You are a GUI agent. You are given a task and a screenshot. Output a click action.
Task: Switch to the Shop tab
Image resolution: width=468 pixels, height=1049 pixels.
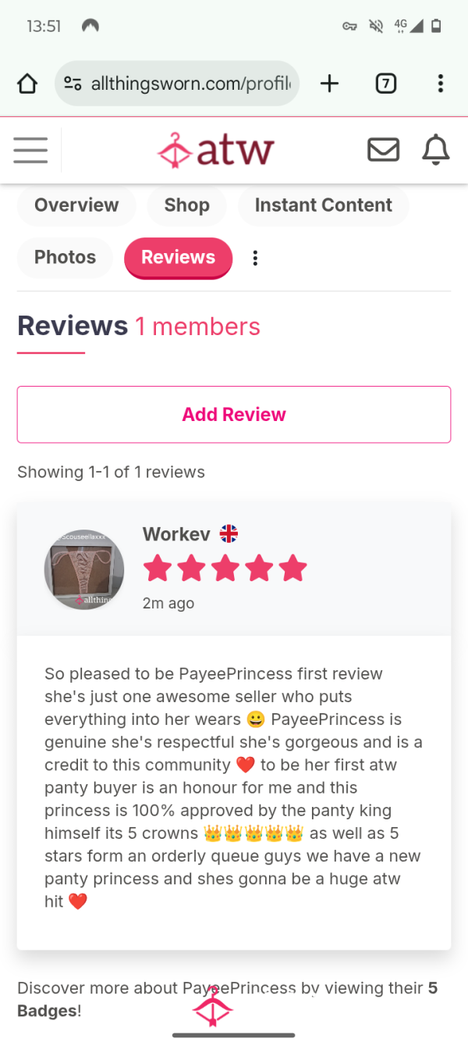point(186,205)
